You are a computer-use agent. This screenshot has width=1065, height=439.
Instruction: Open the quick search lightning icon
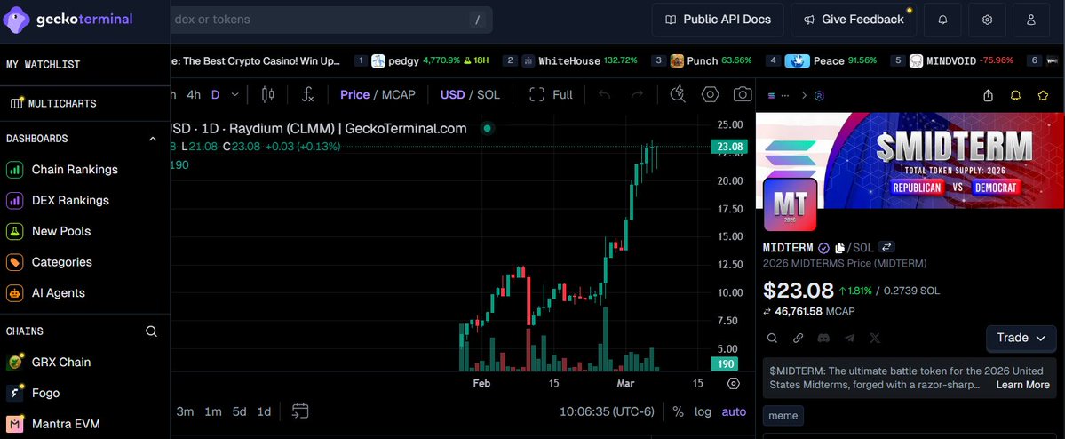click(x=677, y=94)
